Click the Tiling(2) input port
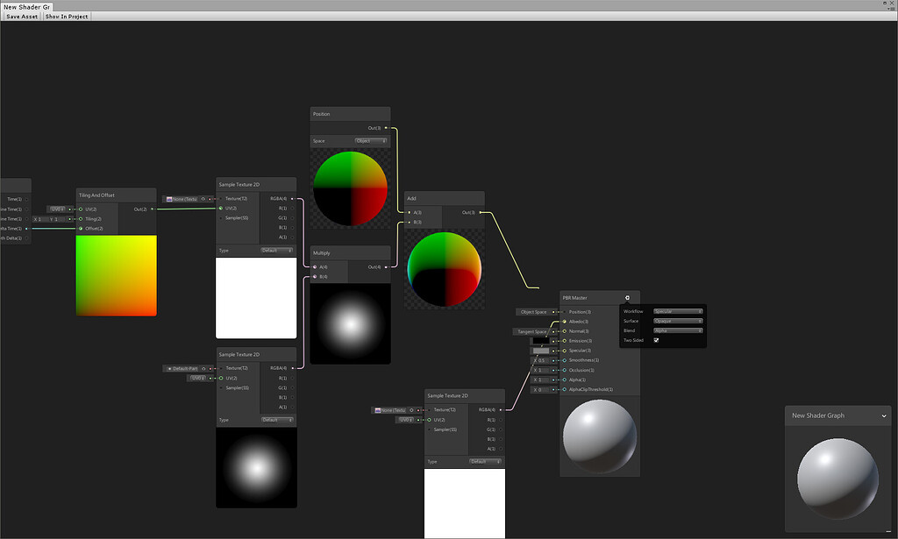 pyautogui.click(x=81, y=219)
